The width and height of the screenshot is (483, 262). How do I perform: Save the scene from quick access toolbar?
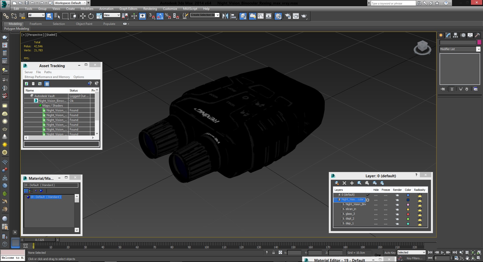pyautogui.click(x=26, y=3)
